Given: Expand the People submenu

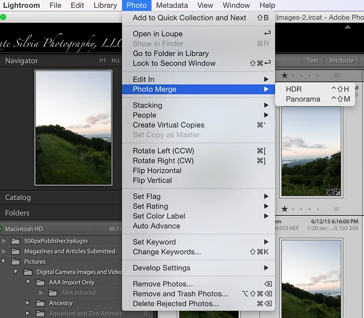Looking at the screenshot, I should point(199,115).
